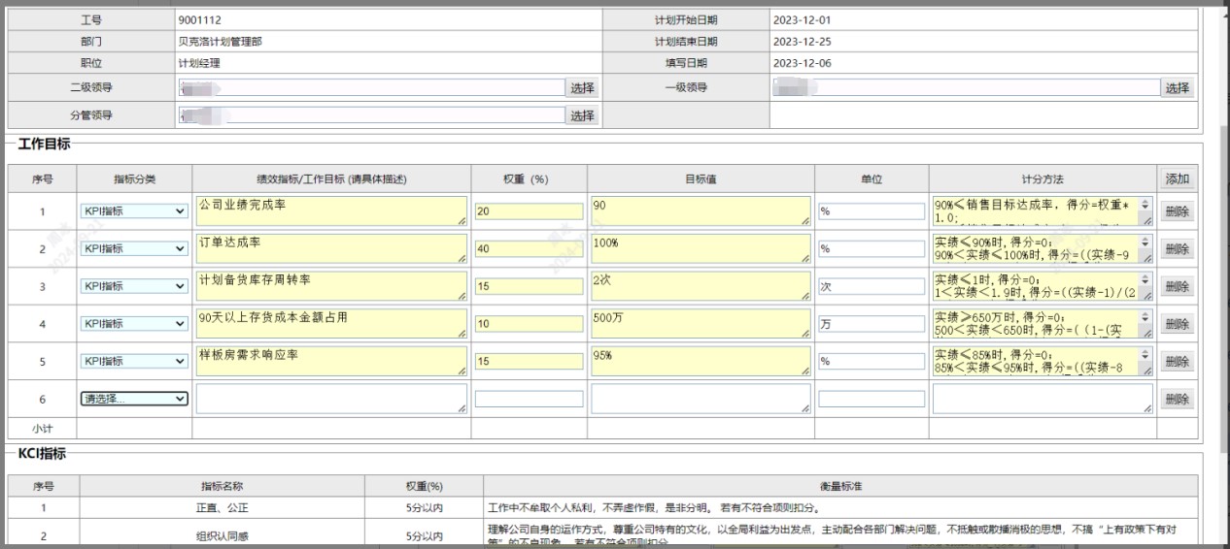Screen dimensions: 1230x549
Task: Focus the unit field containing 万
Action: pos(871,324)
